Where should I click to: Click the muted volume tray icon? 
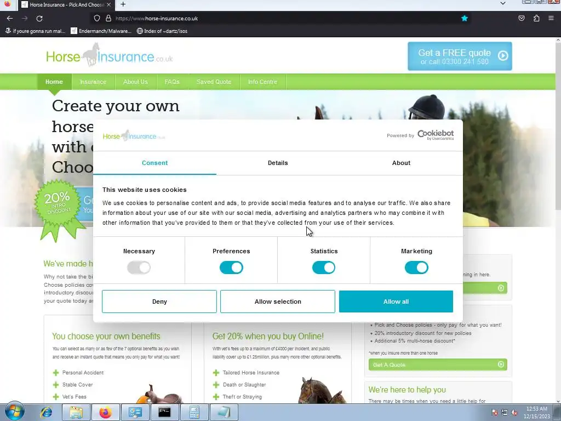click(x=514, y=412)
